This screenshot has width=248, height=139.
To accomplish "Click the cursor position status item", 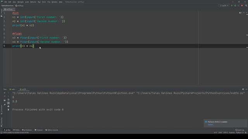I will (x=215, y=132).
